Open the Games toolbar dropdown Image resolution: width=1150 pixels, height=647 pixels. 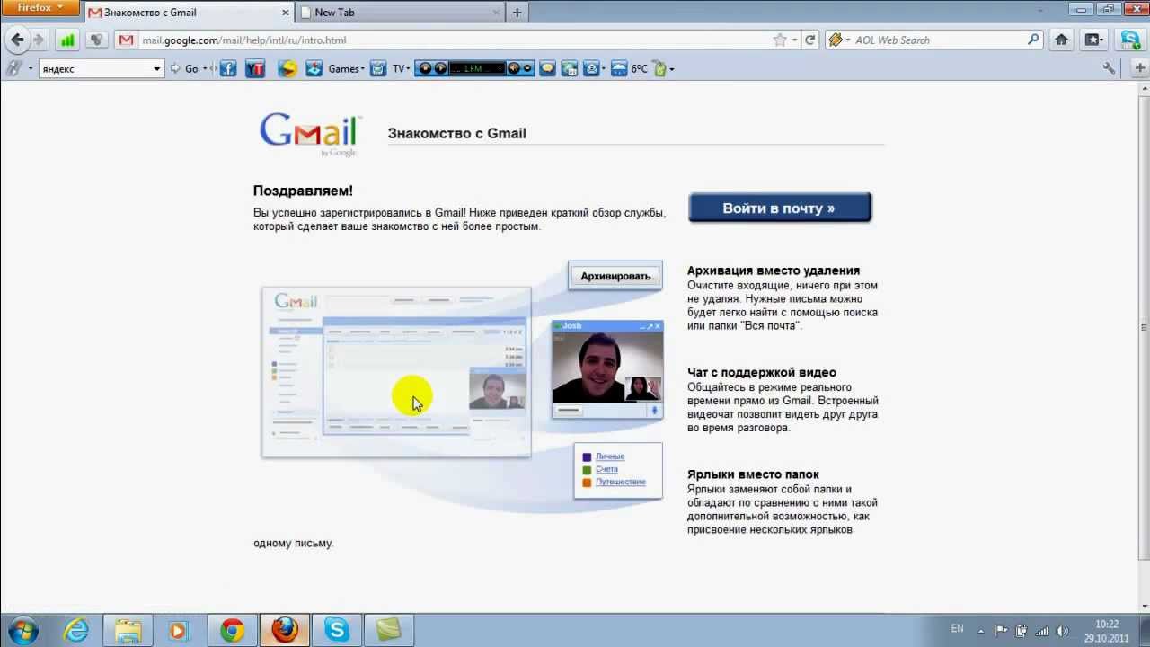tap(345, 68)
